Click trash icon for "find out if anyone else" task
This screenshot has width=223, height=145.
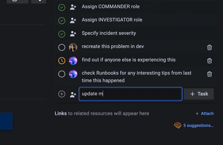click(x=209, y=61)
